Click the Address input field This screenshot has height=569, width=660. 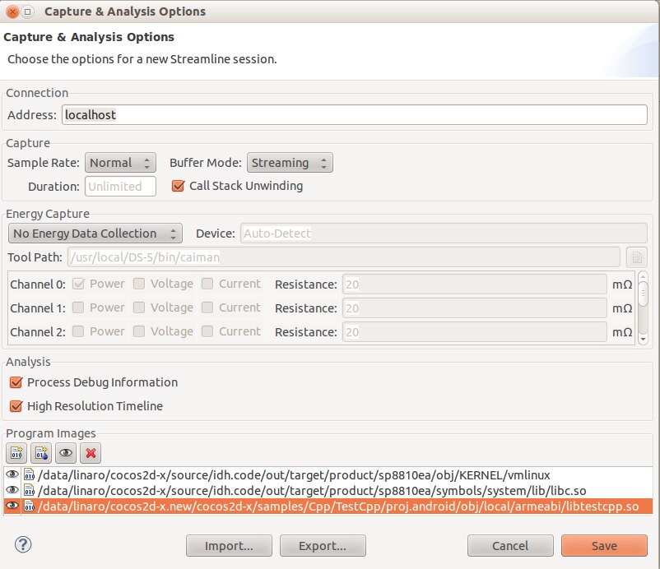click(x=354, y=115)
